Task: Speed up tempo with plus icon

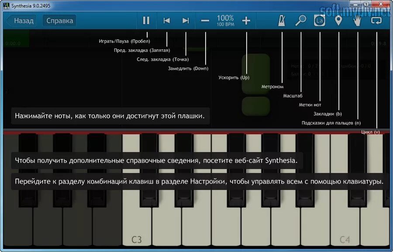Action: [246, 21]
